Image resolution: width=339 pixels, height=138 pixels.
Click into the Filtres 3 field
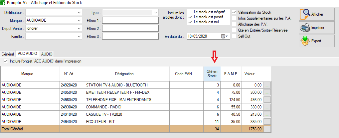(131, 37)
